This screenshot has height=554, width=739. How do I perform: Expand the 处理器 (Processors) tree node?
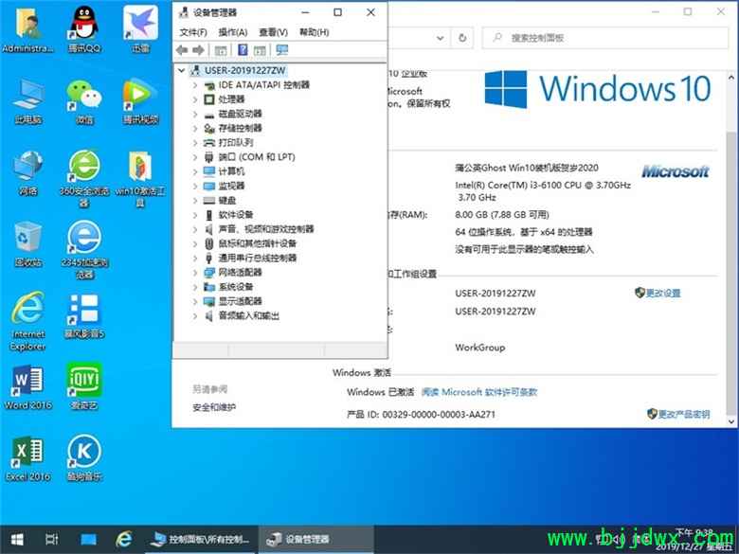(195, 99)
